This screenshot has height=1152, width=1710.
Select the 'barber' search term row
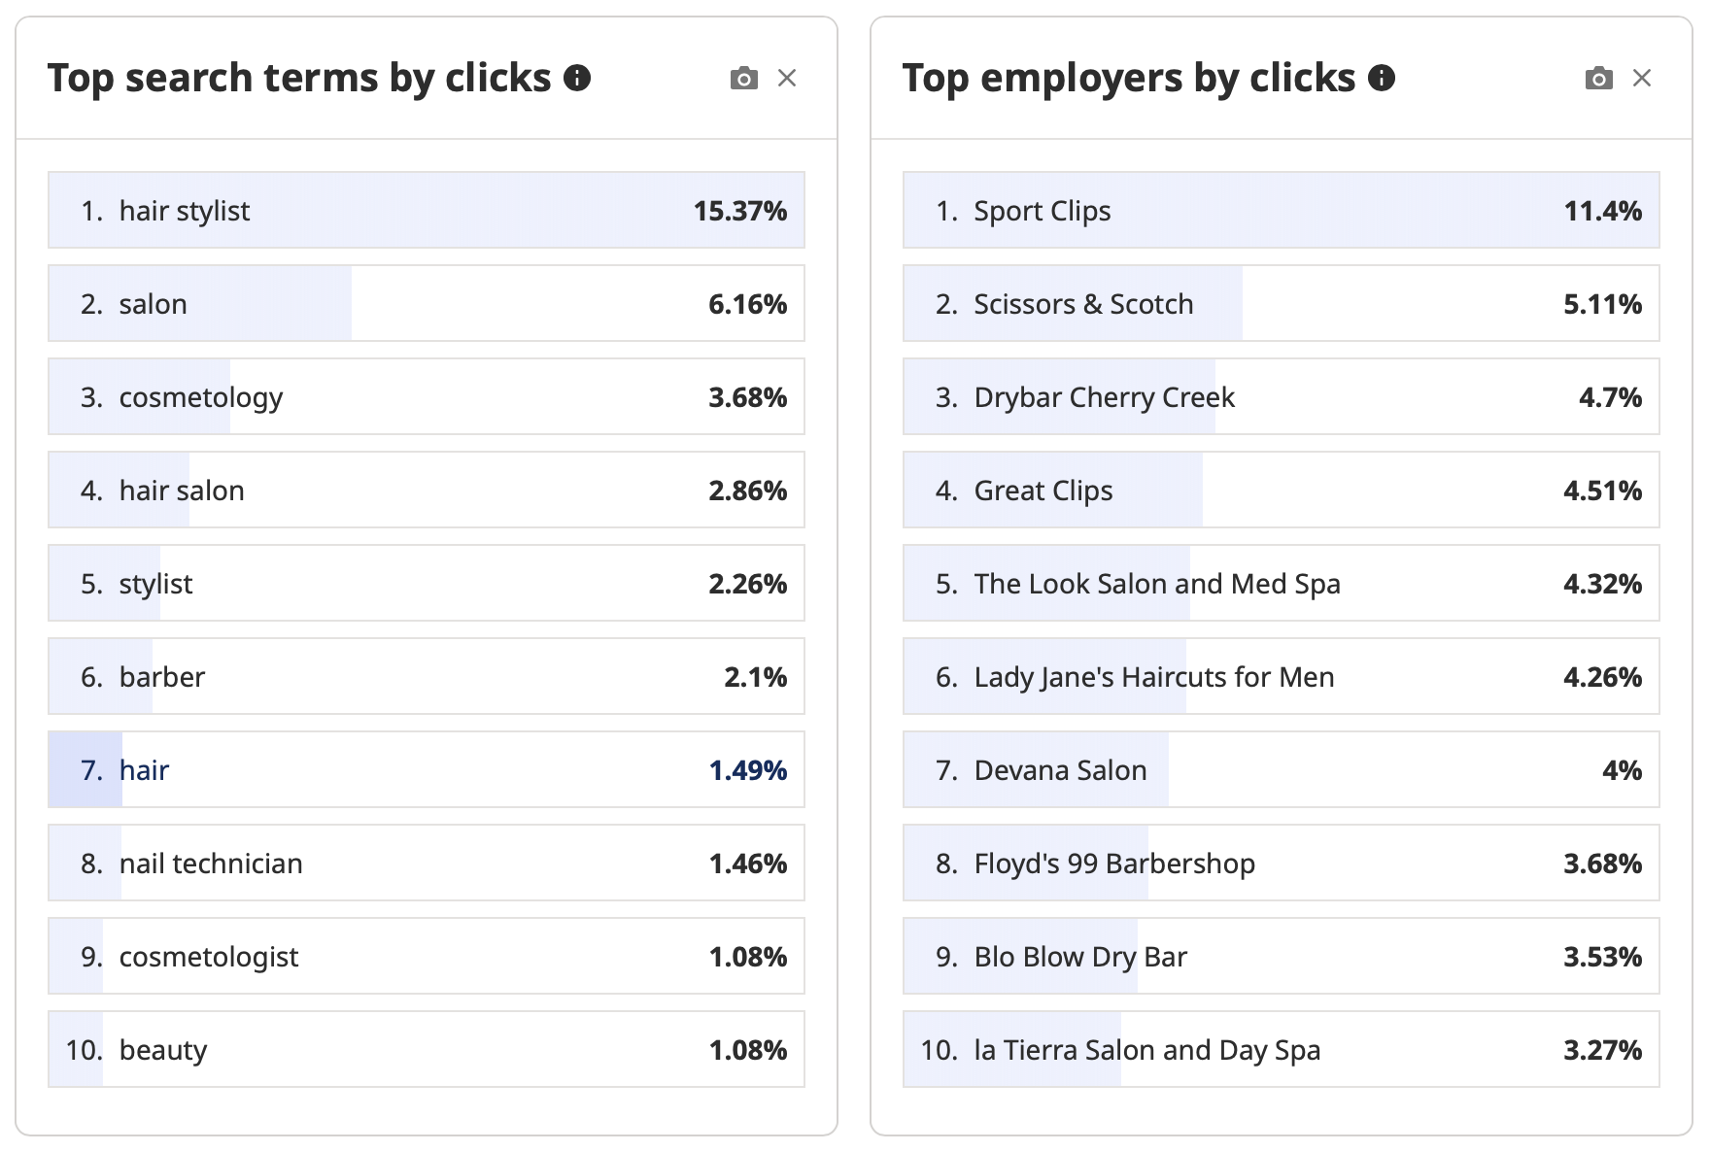(427, 676)
